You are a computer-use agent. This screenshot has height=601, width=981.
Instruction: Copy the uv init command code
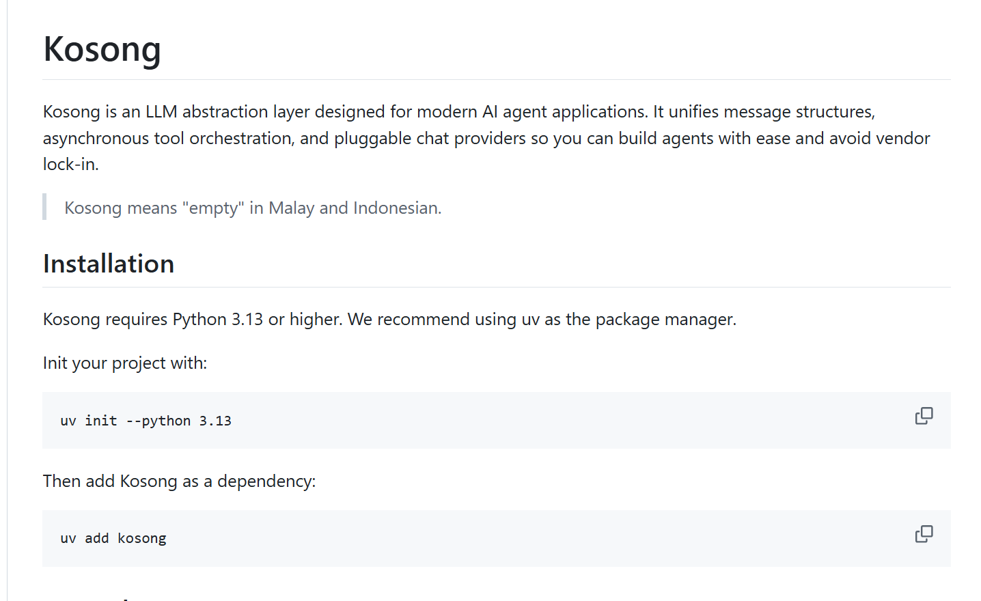[924, 416]
